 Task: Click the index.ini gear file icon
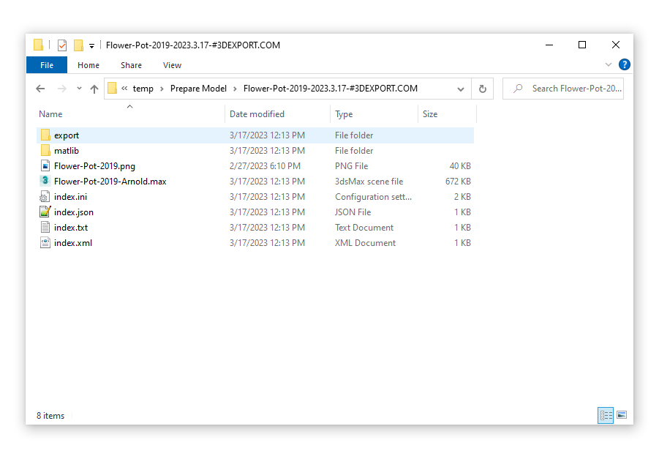45,196
